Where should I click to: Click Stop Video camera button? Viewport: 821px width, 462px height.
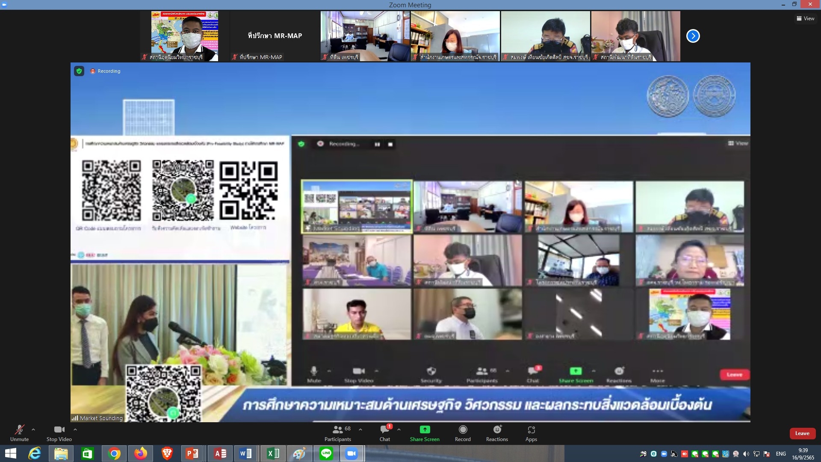[59, 430]
